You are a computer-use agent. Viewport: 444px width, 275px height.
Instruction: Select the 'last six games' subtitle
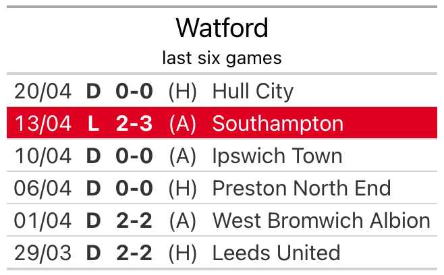222,58
